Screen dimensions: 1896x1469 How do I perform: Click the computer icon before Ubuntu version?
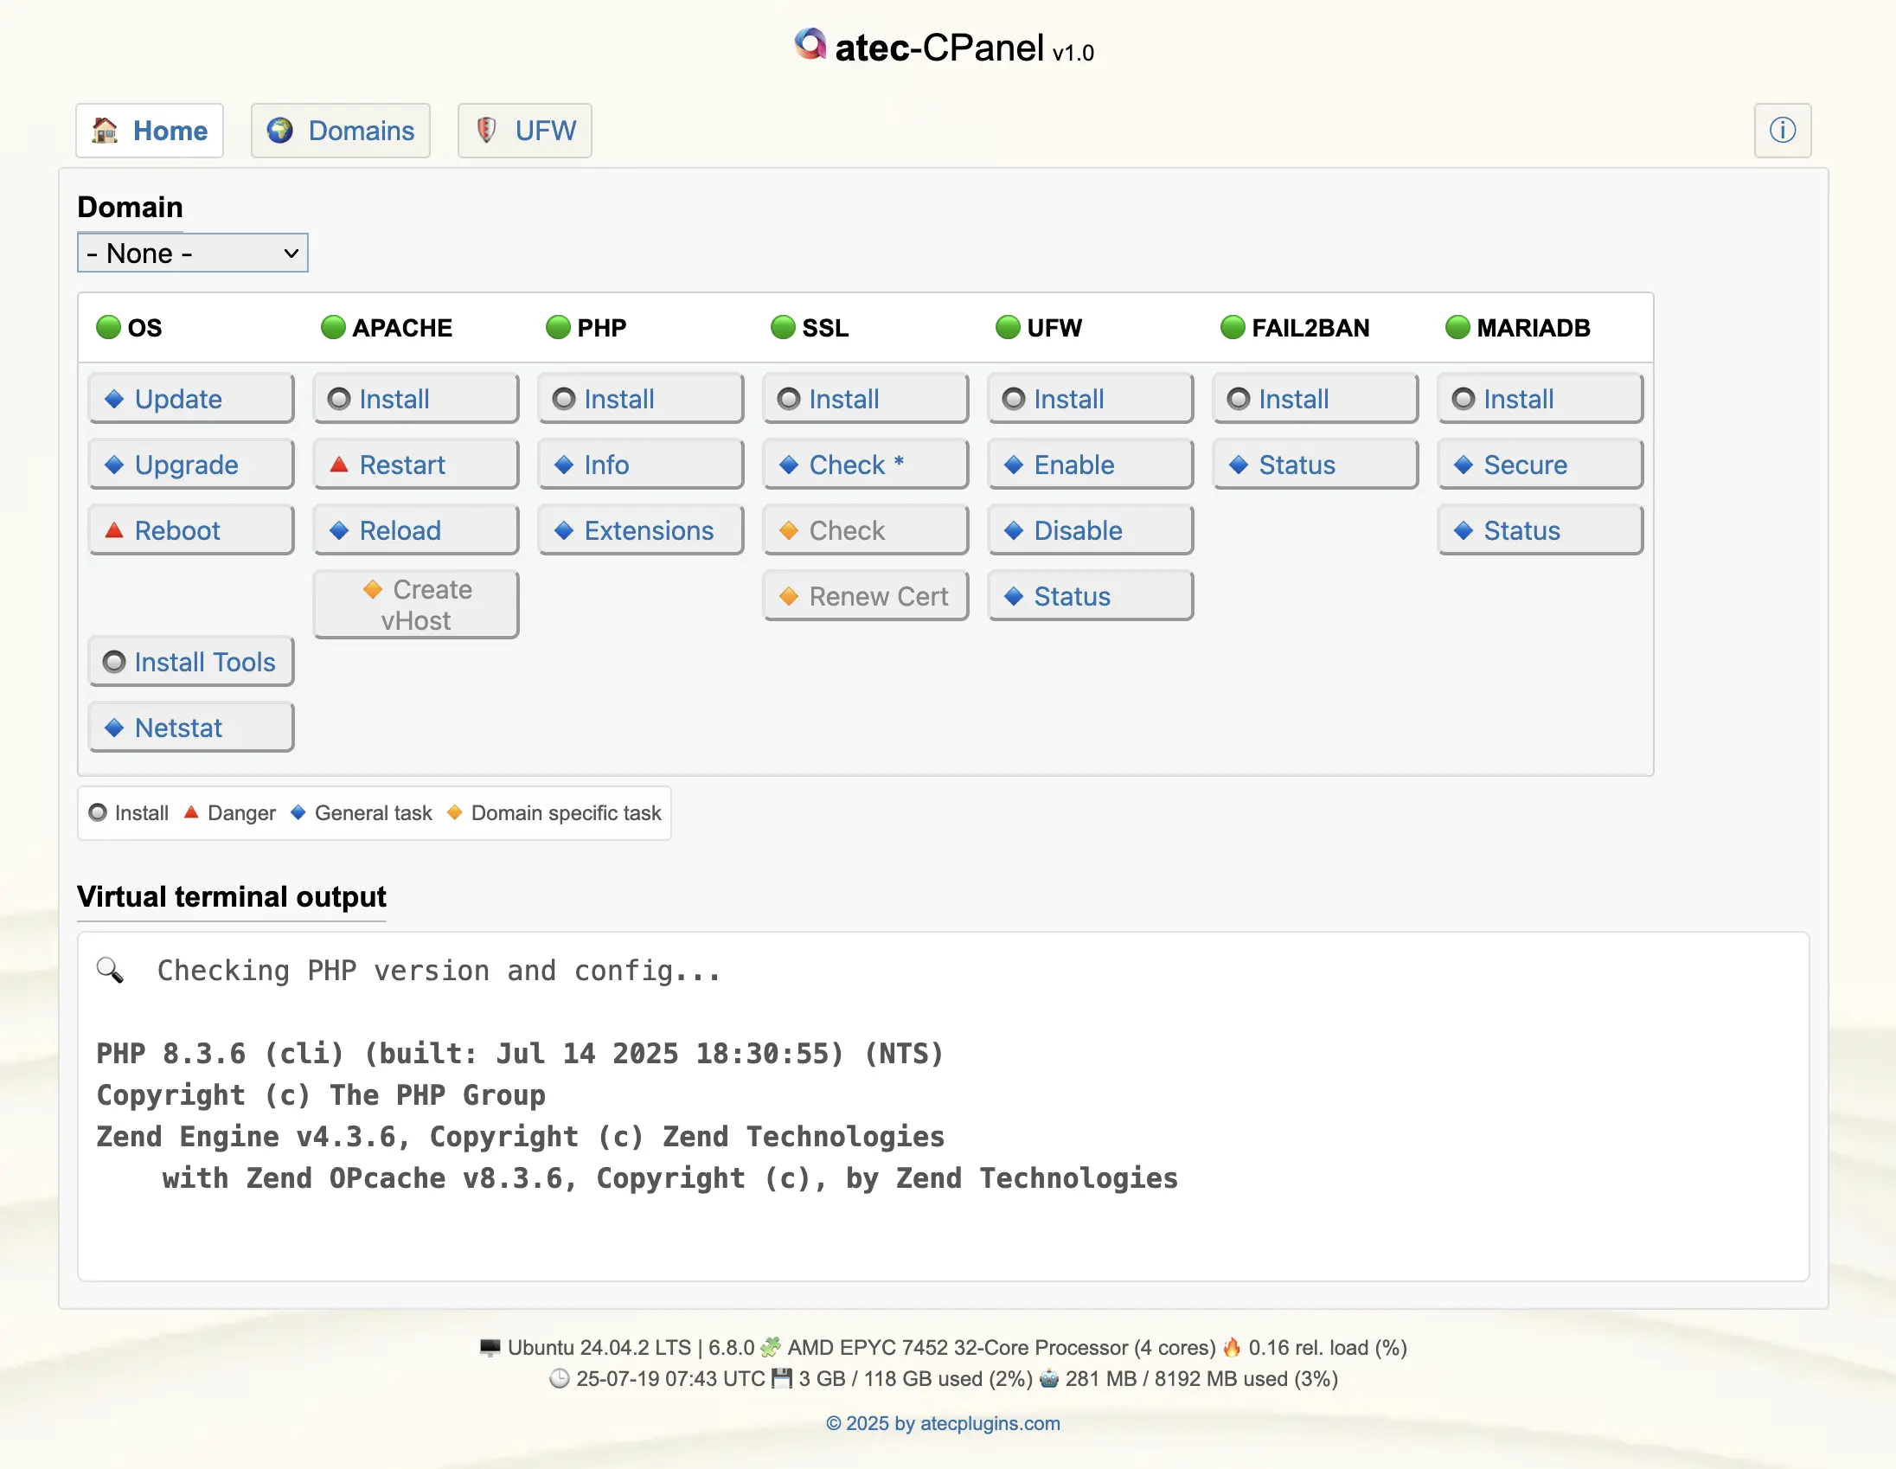point(490,1348)
